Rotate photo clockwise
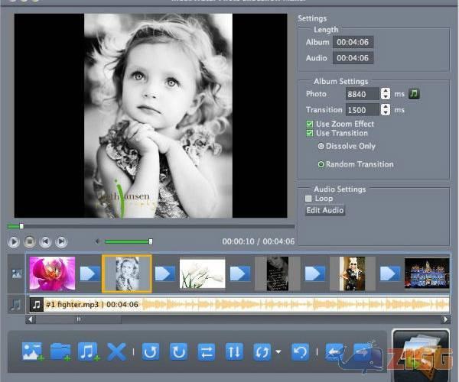Image resolution: width=459 pixels, height=382 pixels. tap(178, 352)
